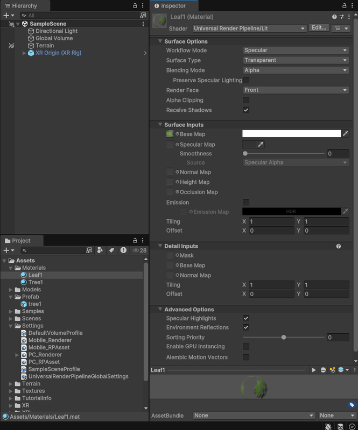Open cache server status icon in status bar
This screenshot has height=430, width=358.
[340, 426]
